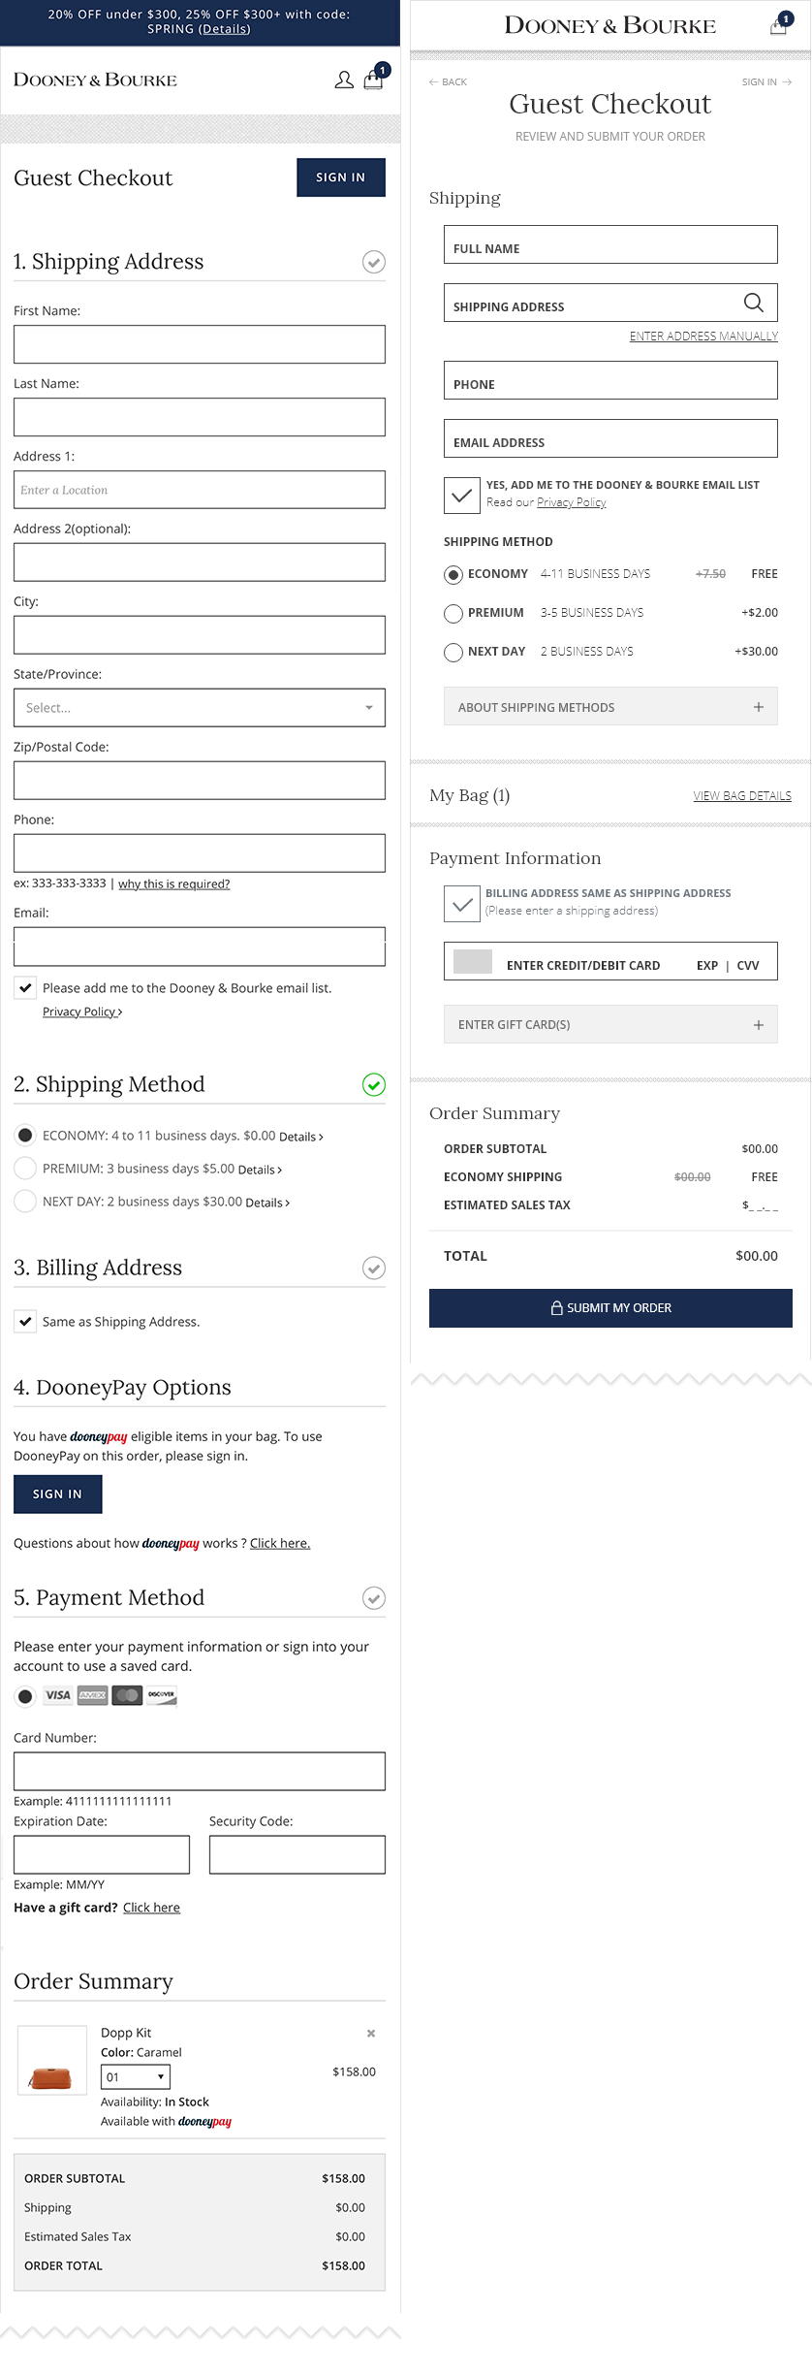Click the Shipping Address section checkmark icon

click(x=374, y=262)
